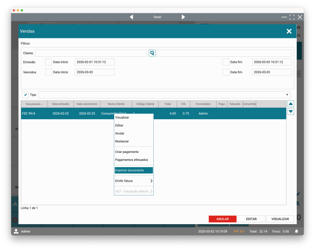The height and width of the screenshot is (250, 315).
Task: Choose Criar pagamento in context menu
Action: (x=127, y=152)
